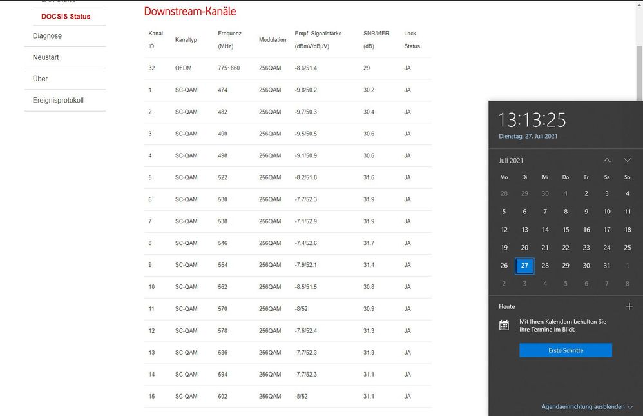This screenshot has width=643, height=416.
Task: Select day 14 in the calendar
Action: coord(545,230)
